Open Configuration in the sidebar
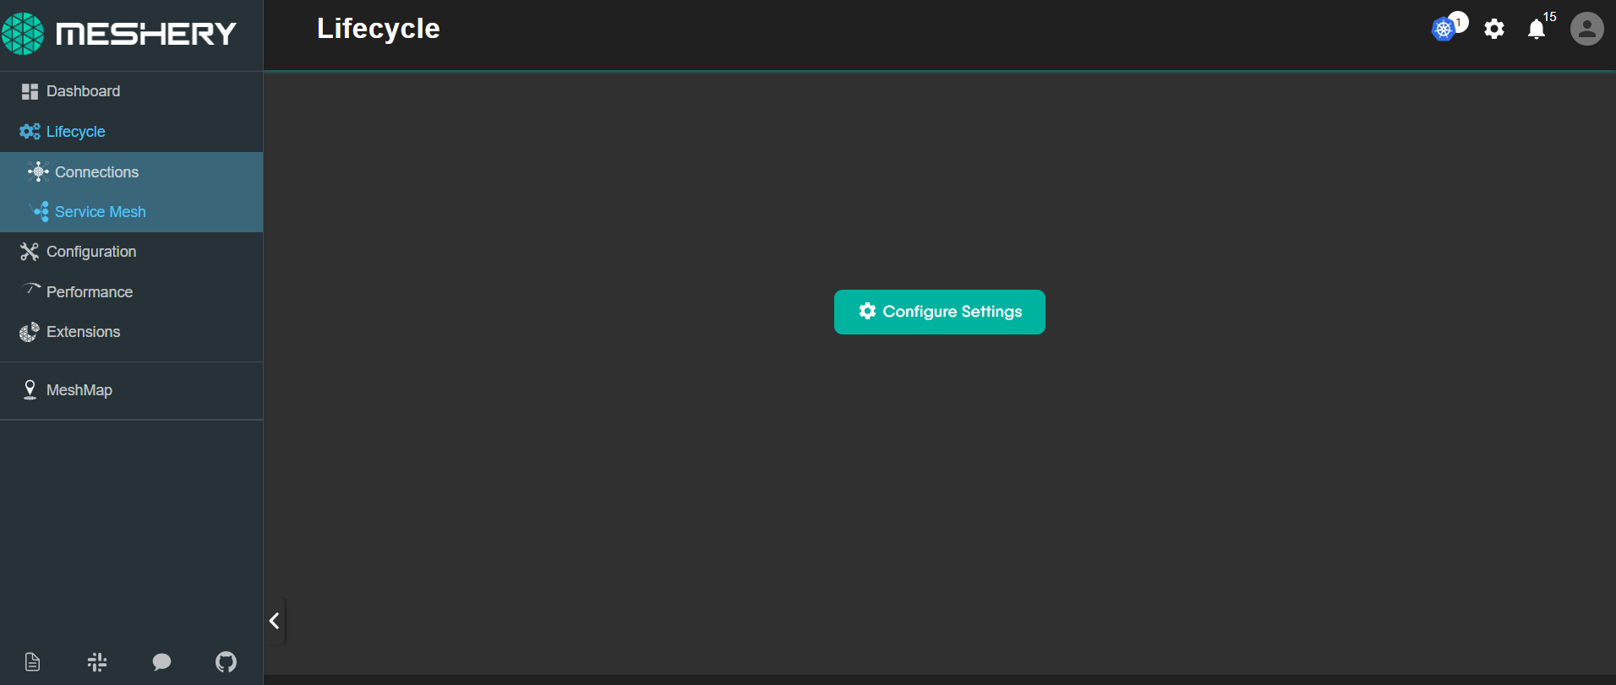Screen dimensions: 1616x685 (x=131, y=252)
